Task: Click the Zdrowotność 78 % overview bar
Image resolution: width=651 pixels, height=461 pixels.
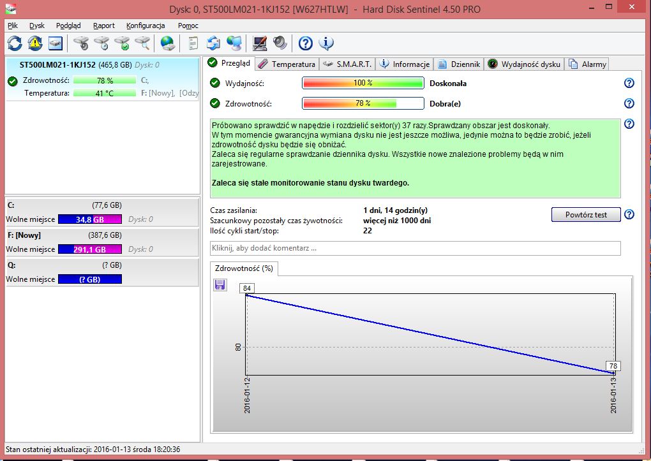Action: pos(363,103)
